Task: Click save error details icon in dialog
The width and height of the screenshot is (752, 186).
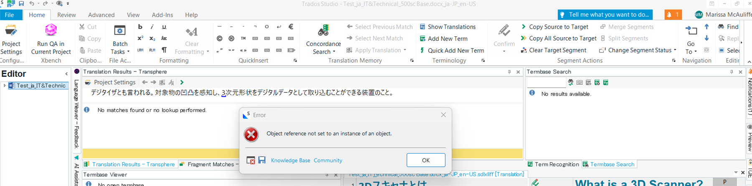Action: pos(262,160)
